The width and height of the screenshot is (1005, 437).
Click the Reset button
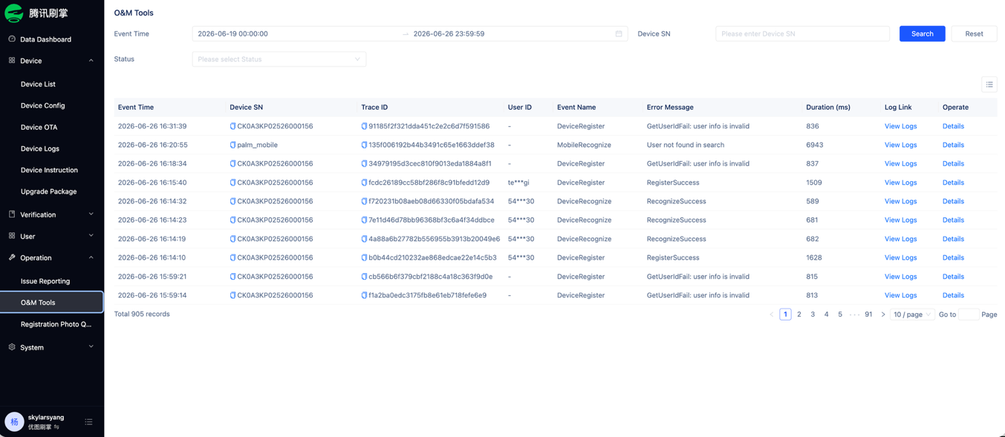pyautogui.click(x=974, y=33)
